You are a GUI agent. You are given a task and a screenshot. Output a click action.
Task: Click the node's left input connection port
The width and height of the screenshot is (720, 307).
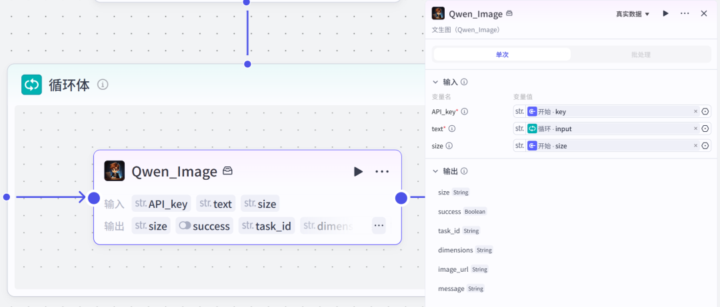click(x=94, y=198)
